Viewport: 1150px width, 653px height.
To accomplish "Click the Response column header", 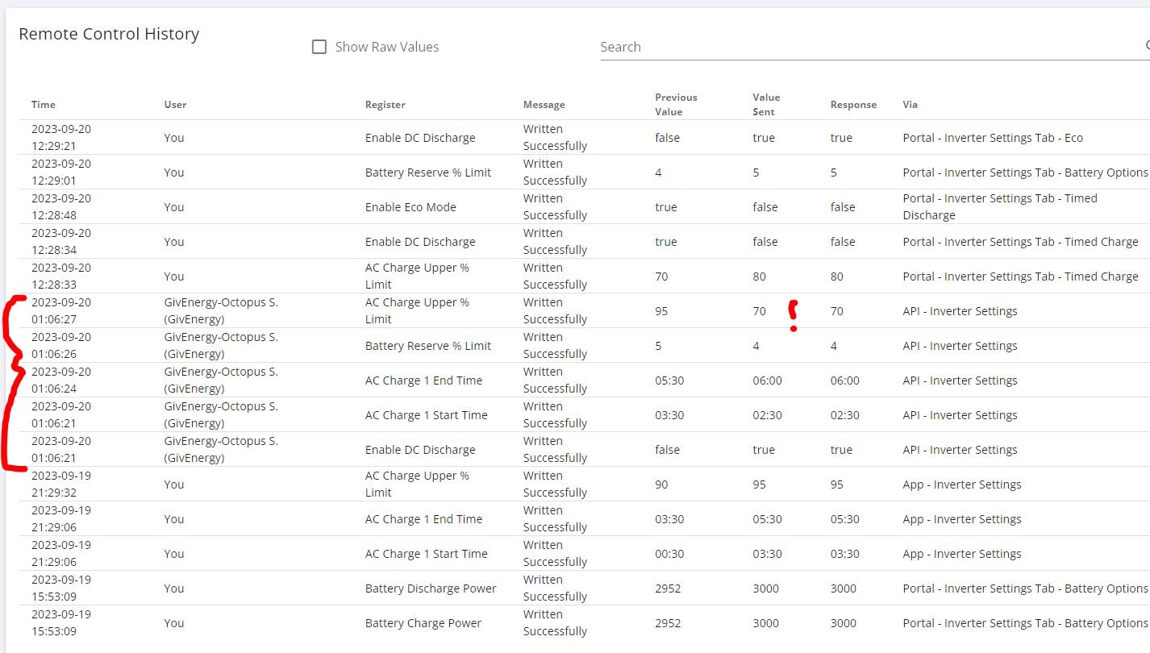I will pos(853,105).
